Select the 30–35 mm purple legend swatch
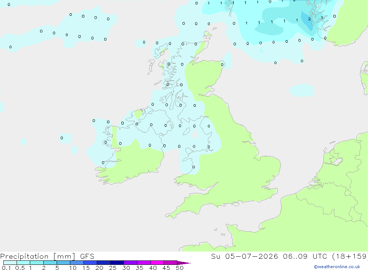 coord(131,263)
